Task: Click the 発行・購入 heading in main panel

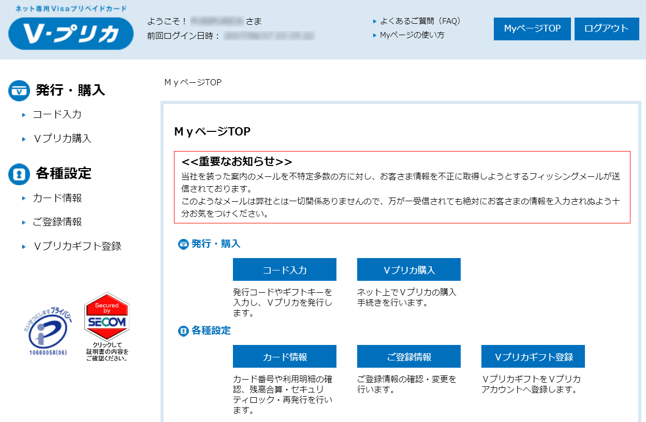Action: pos(216,244)
